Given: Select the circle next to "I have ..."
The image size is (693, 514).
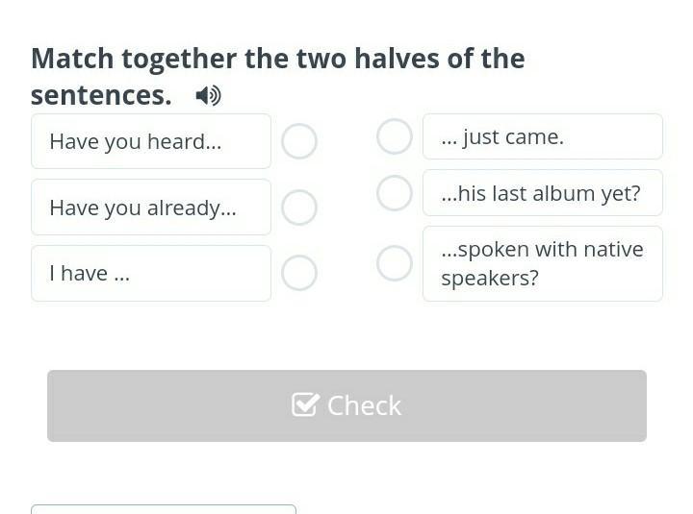Looking at the screenshot, I should click(x=299, y=273).
